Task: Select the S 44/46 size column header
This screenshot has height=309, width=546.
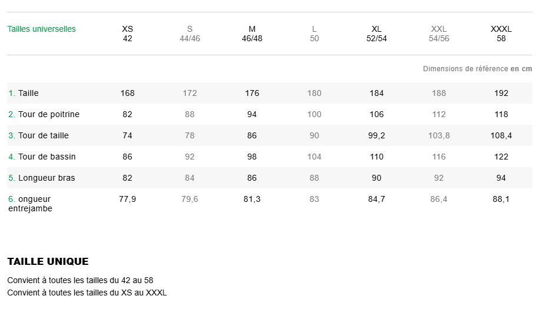Action: point(189,34)
